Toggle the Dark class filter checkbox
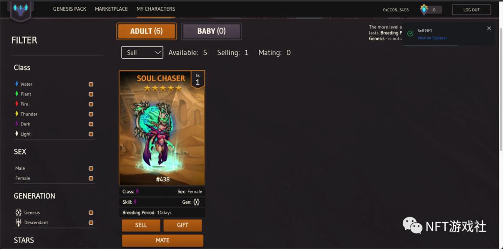503x249 pixels. pyautogui.click(x=91, y=124)
